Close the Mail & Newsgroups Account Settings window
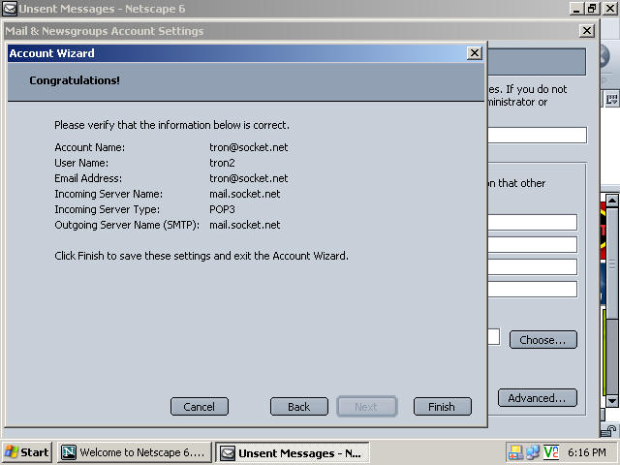The width and height of the screenshot is (620, 465). pyautogui.click(x=587, y=31)
